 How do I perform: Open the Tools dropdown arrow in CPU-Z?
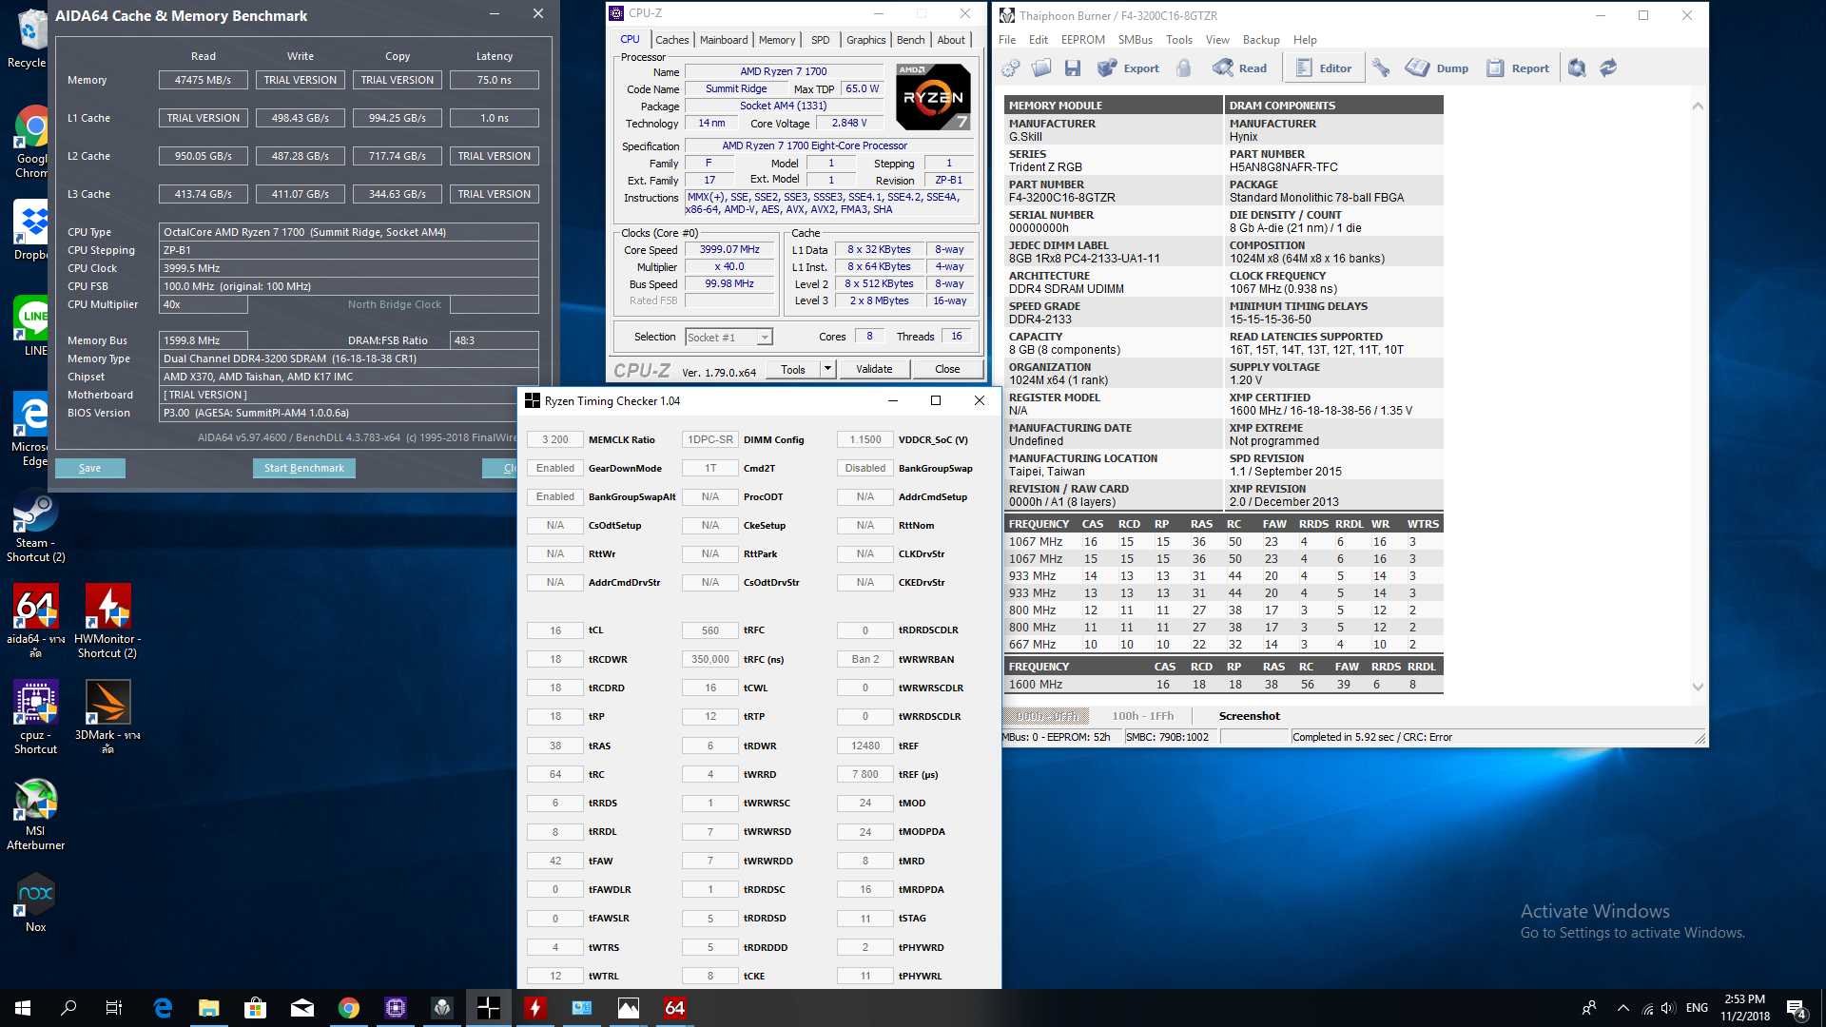[x=828, y=369]
